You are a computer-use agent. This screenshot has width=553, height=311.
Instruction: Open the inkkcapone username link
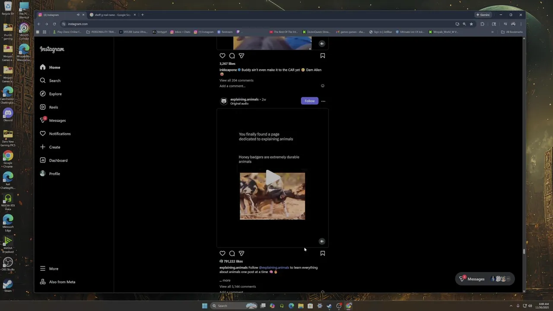pos(228,70)
